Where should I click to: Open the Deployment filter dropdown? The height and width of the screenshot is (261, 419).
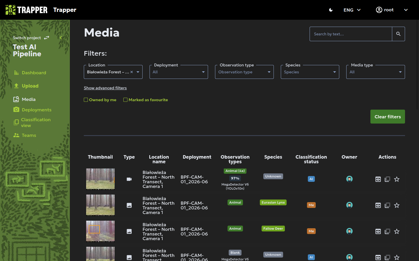coord(179,72)
